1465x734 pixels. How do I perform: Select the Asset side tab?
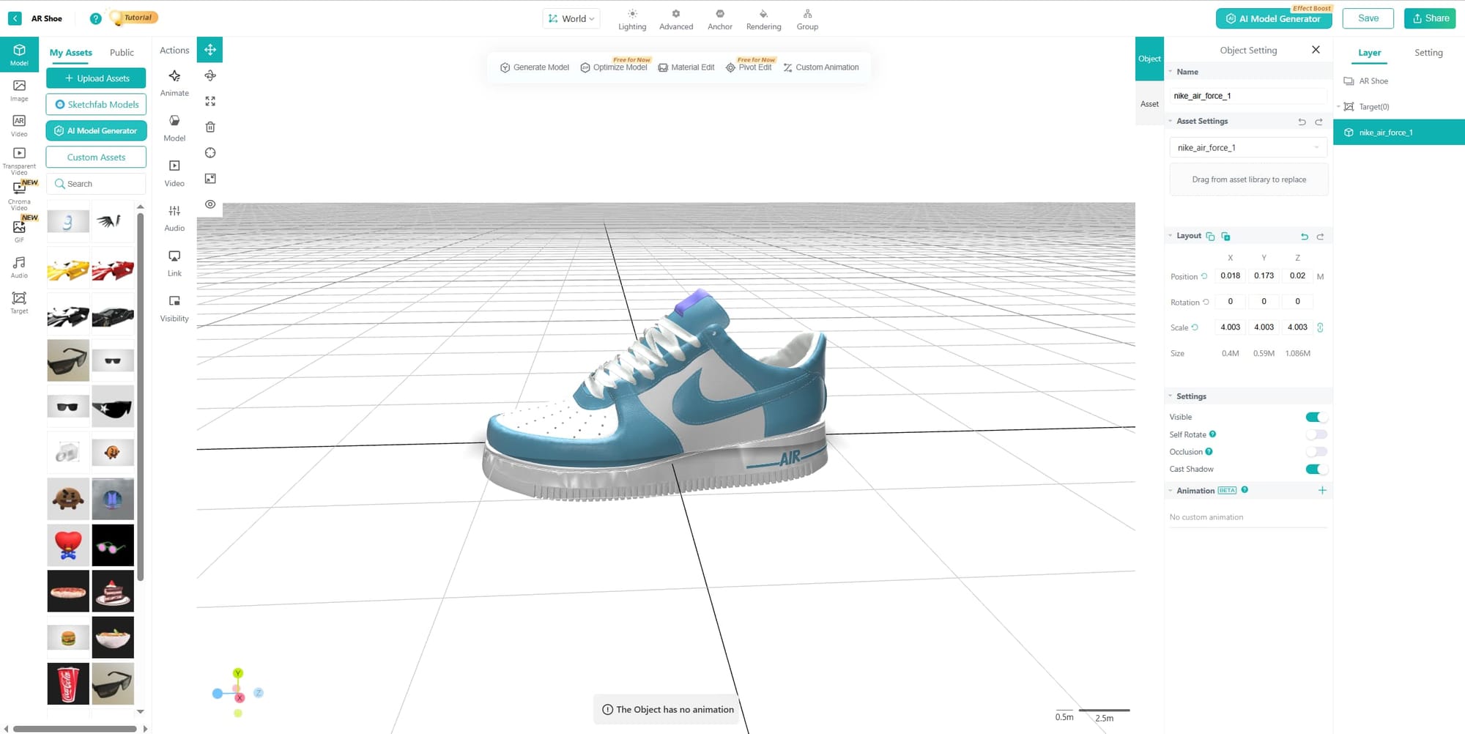coord(1149,104)
